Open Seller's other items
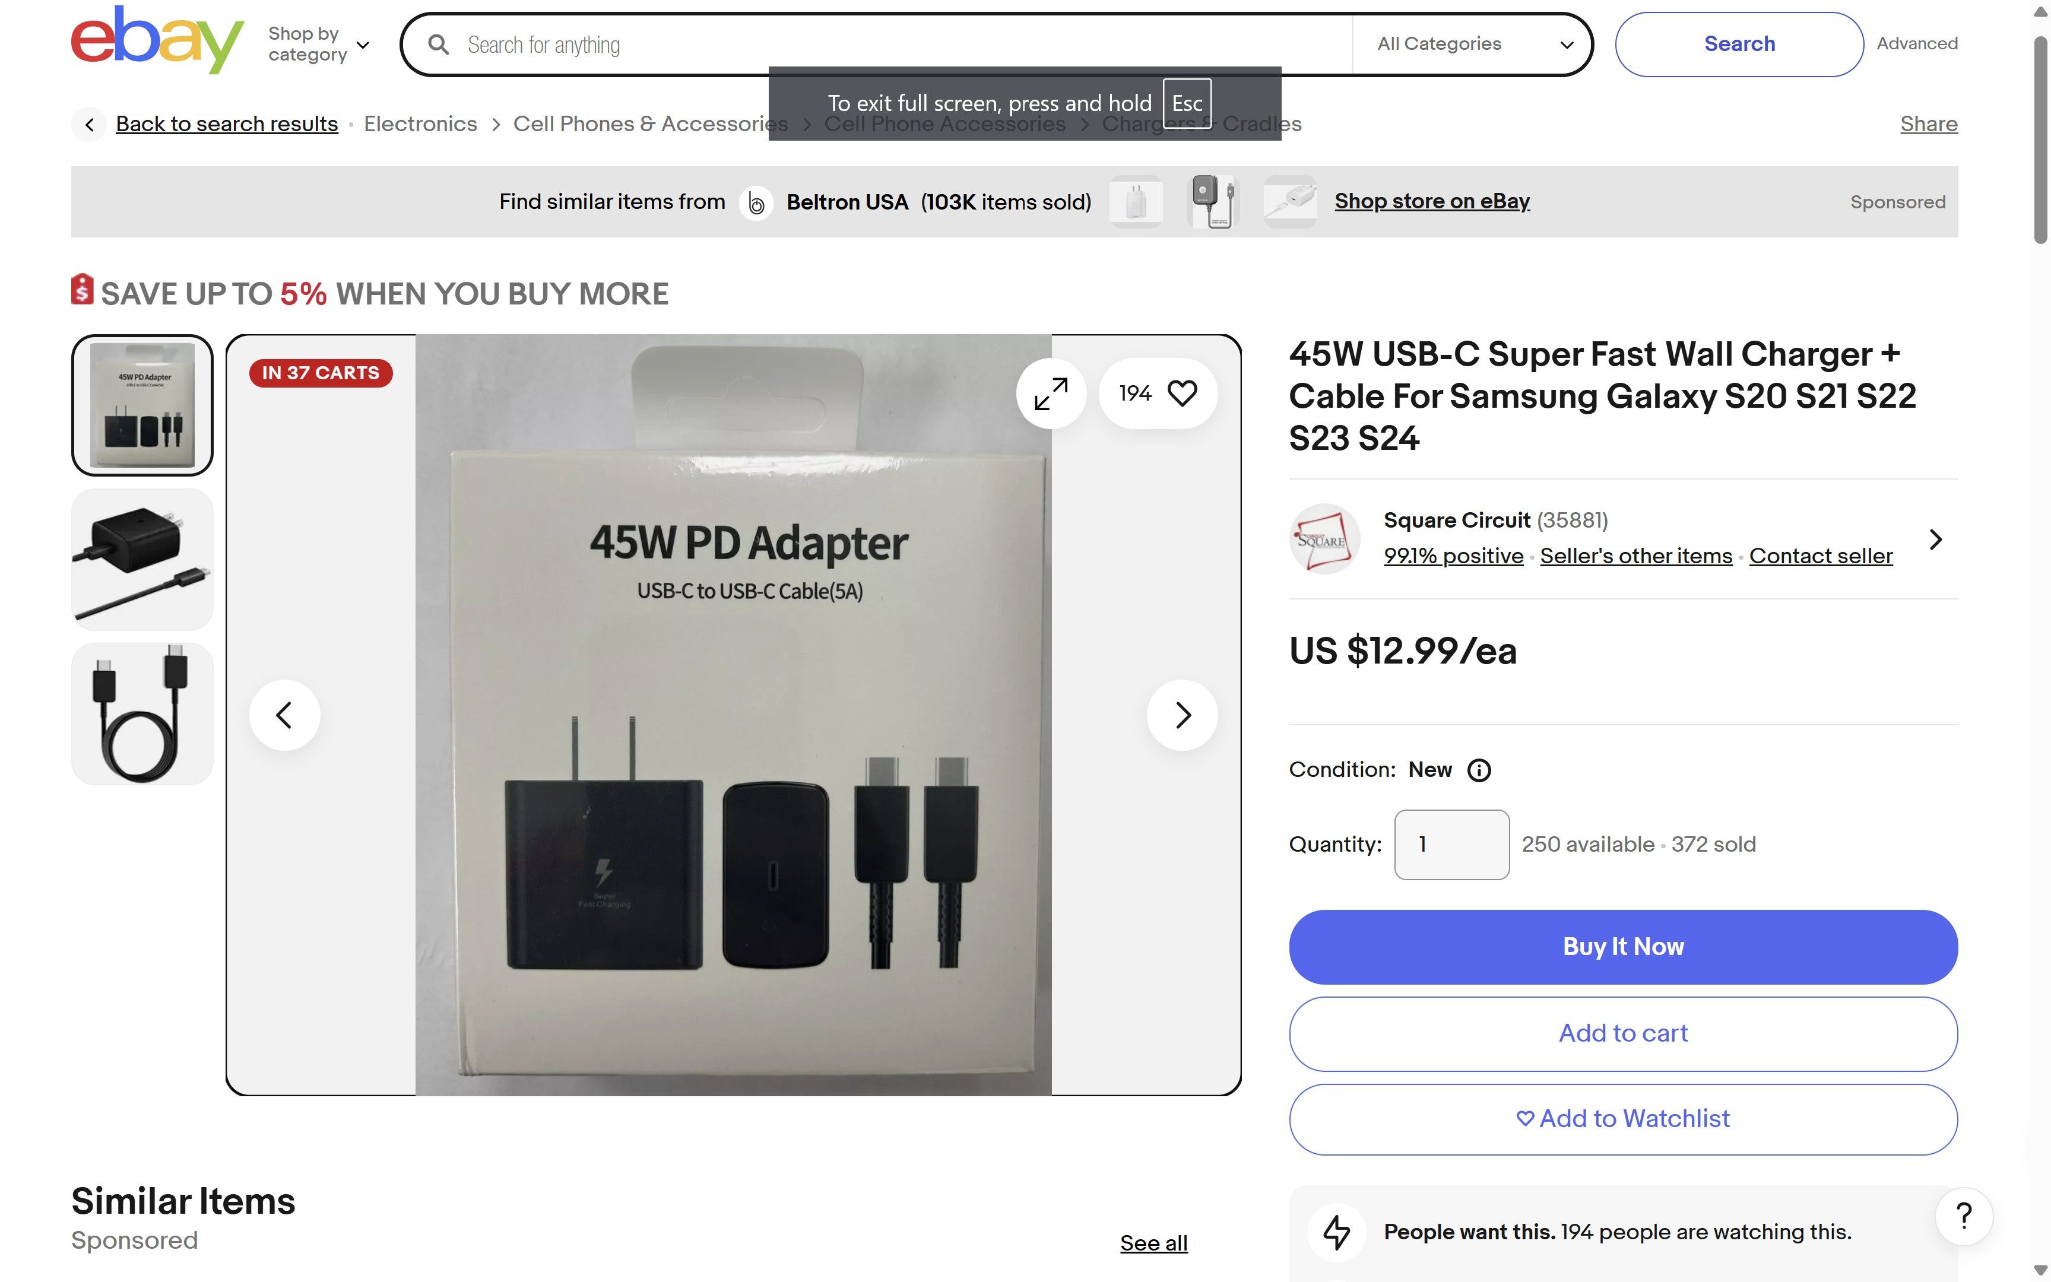The width and height of the screenshot is (2051, 1282). [x=1637, y=556]
